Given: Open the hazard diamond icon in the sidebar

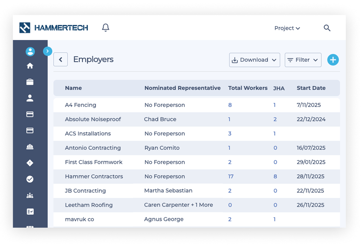Looking at the screenshot, I should [x=30, y=163].
